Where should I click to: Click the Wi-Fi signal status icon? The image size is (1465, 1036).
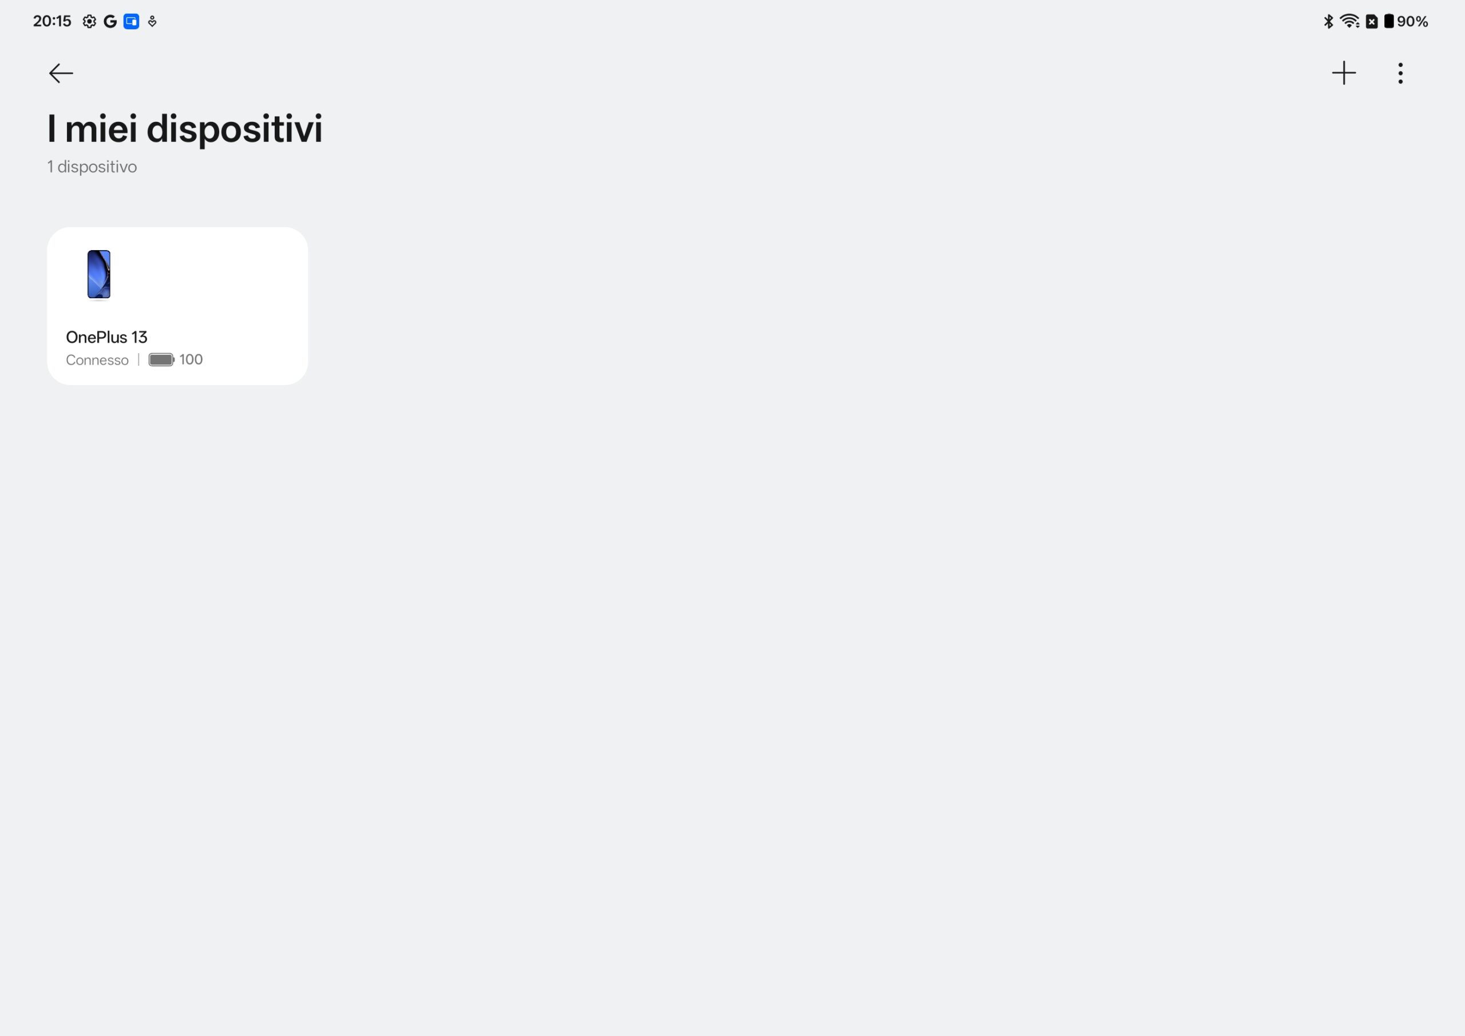pos(1349,22)
